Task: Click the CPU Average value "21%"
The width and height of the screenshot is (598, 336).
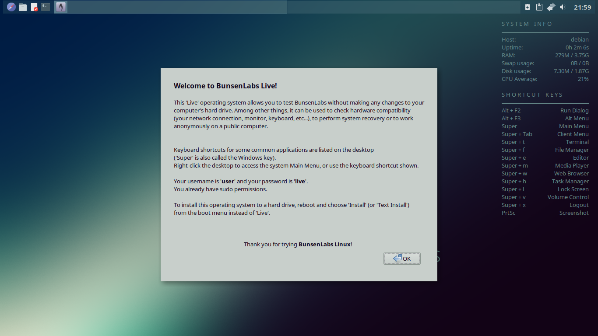Action: pyautogui.click(x=583, y=79)
